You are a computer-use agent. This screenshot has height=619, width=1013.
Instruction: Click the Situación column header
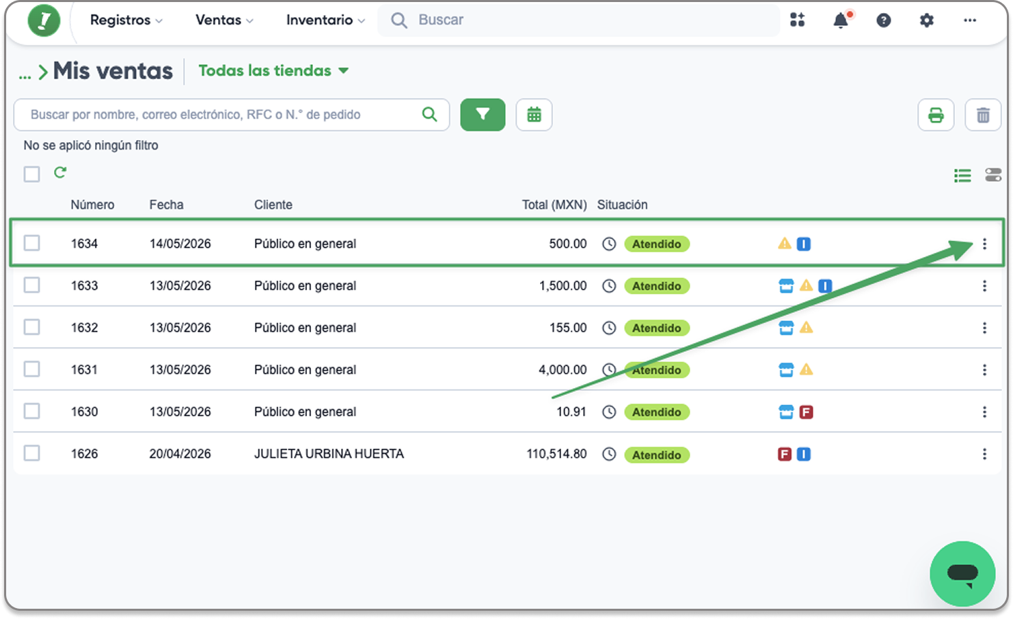point(622,205)
